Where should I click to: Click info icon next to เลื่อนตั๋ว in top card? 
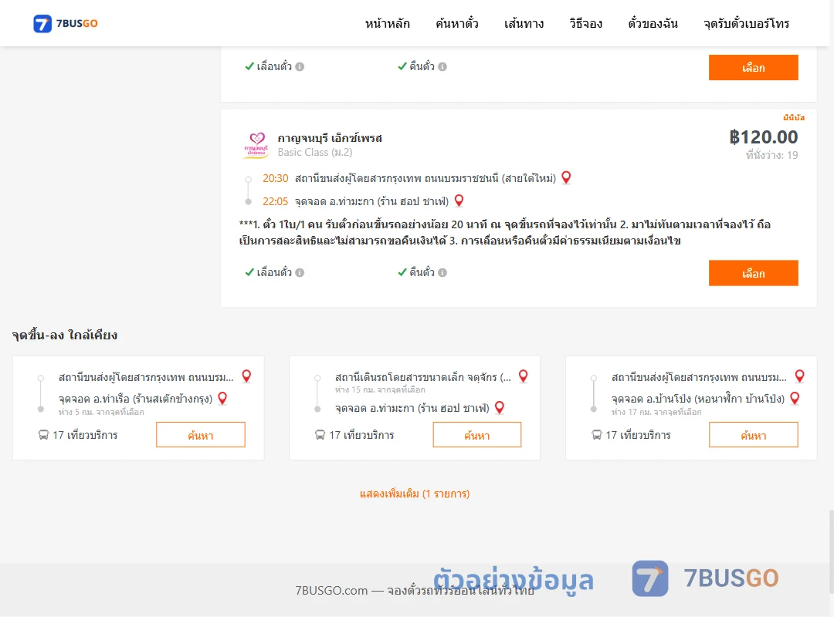click(300, 66)
